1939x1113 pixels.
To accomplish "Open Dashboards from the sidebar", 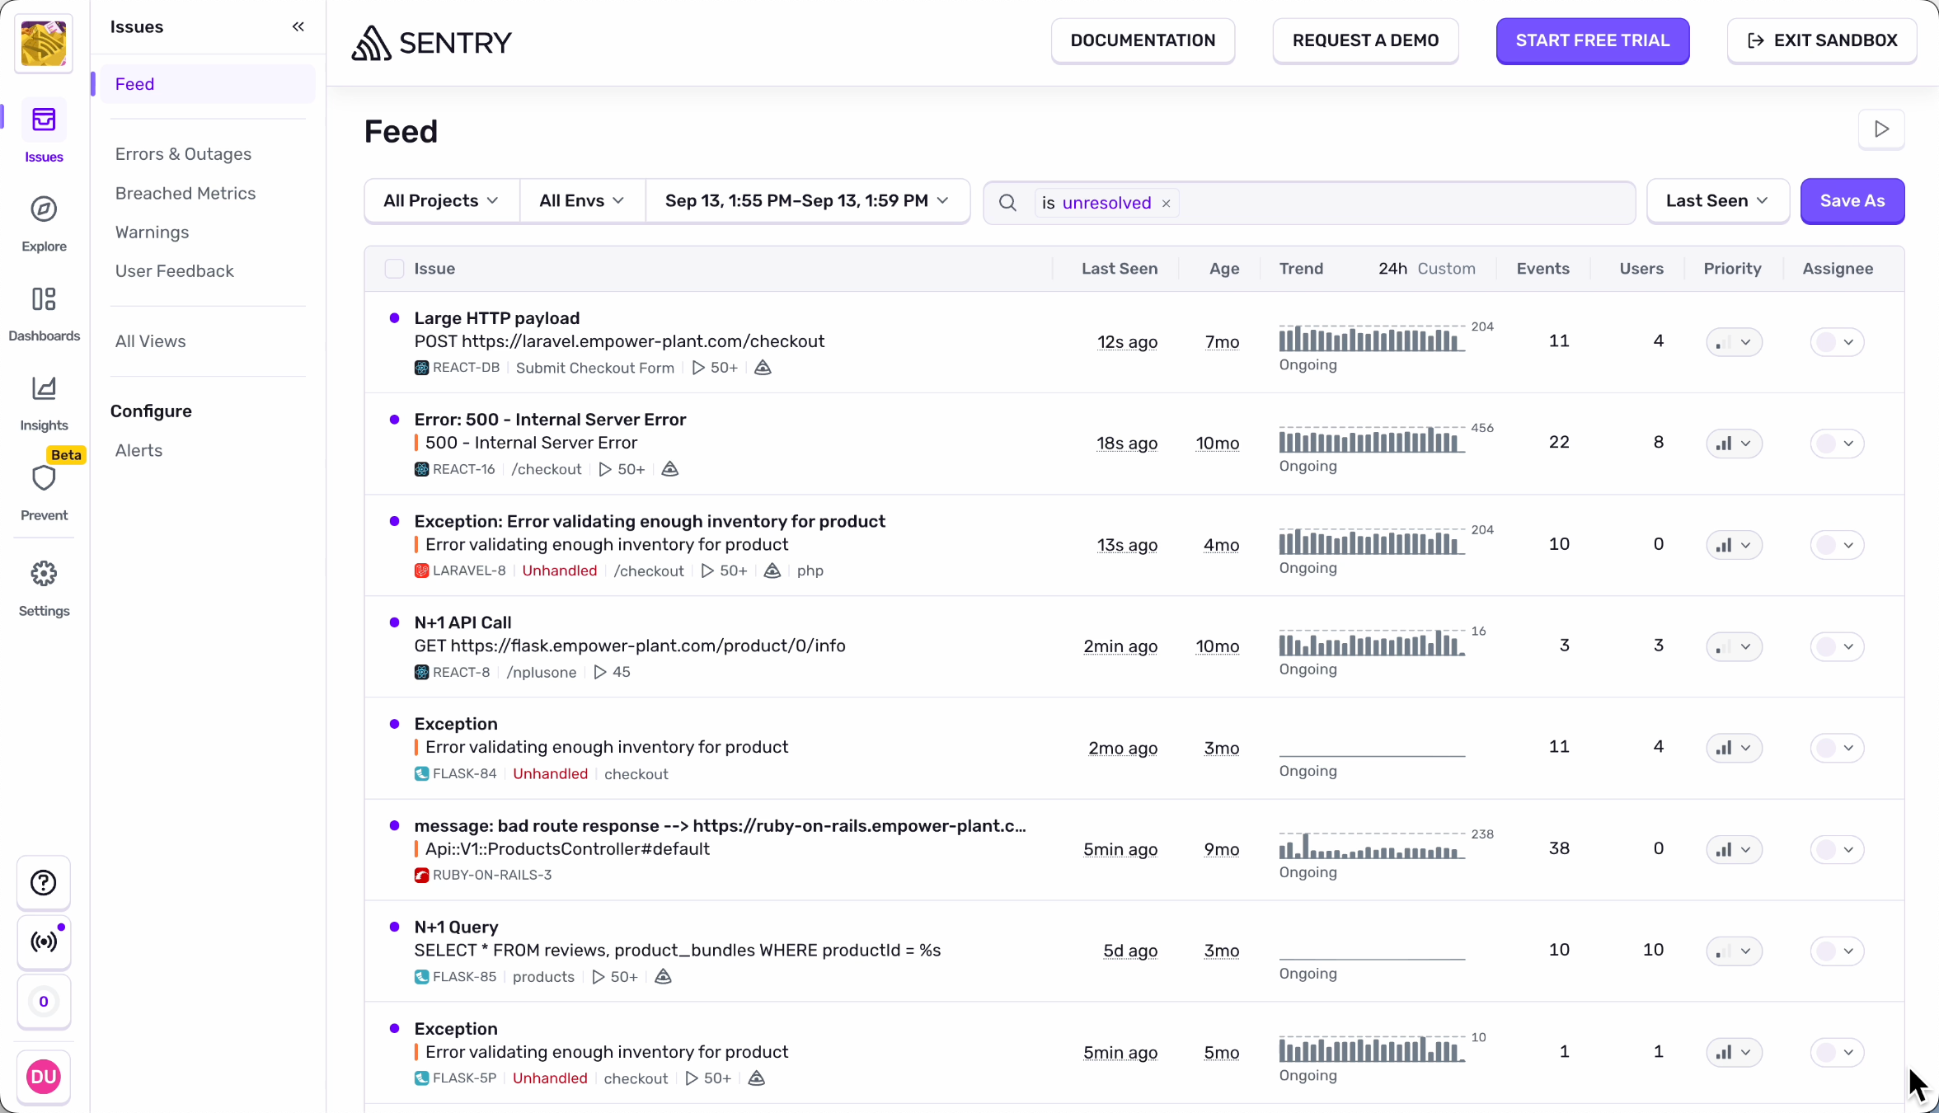I will click(44, 299).
